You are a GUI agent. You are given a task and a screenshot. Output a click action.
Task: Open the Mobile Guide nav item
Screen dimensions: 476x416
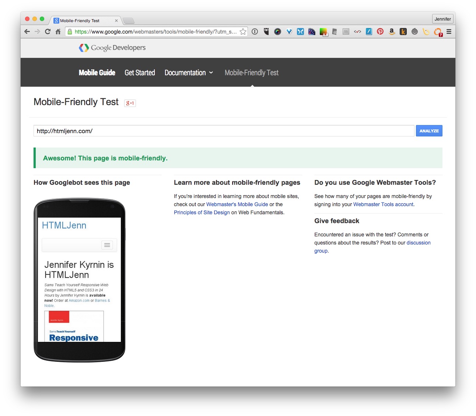[x=97, y=73]
